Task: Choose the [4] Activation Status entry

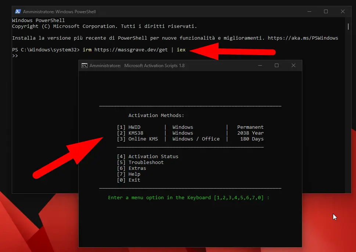Action: click(148, 157)
